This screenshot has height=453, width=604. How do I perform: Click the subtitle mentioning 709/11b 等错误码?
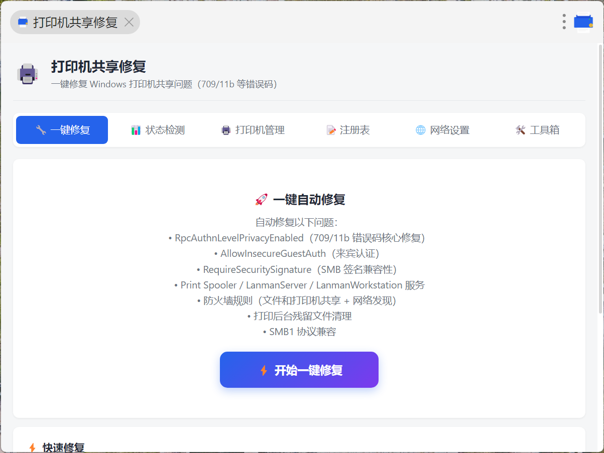coord(164,84)
